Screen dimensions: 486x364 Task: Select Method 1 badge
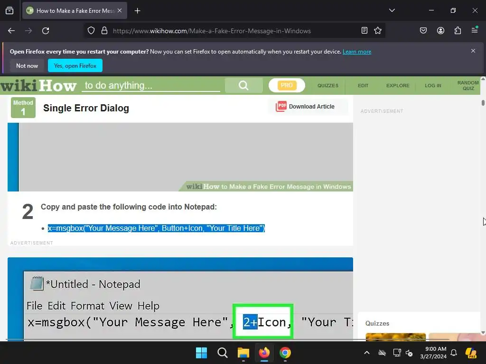pyautogui.click(x=23, y=108)
